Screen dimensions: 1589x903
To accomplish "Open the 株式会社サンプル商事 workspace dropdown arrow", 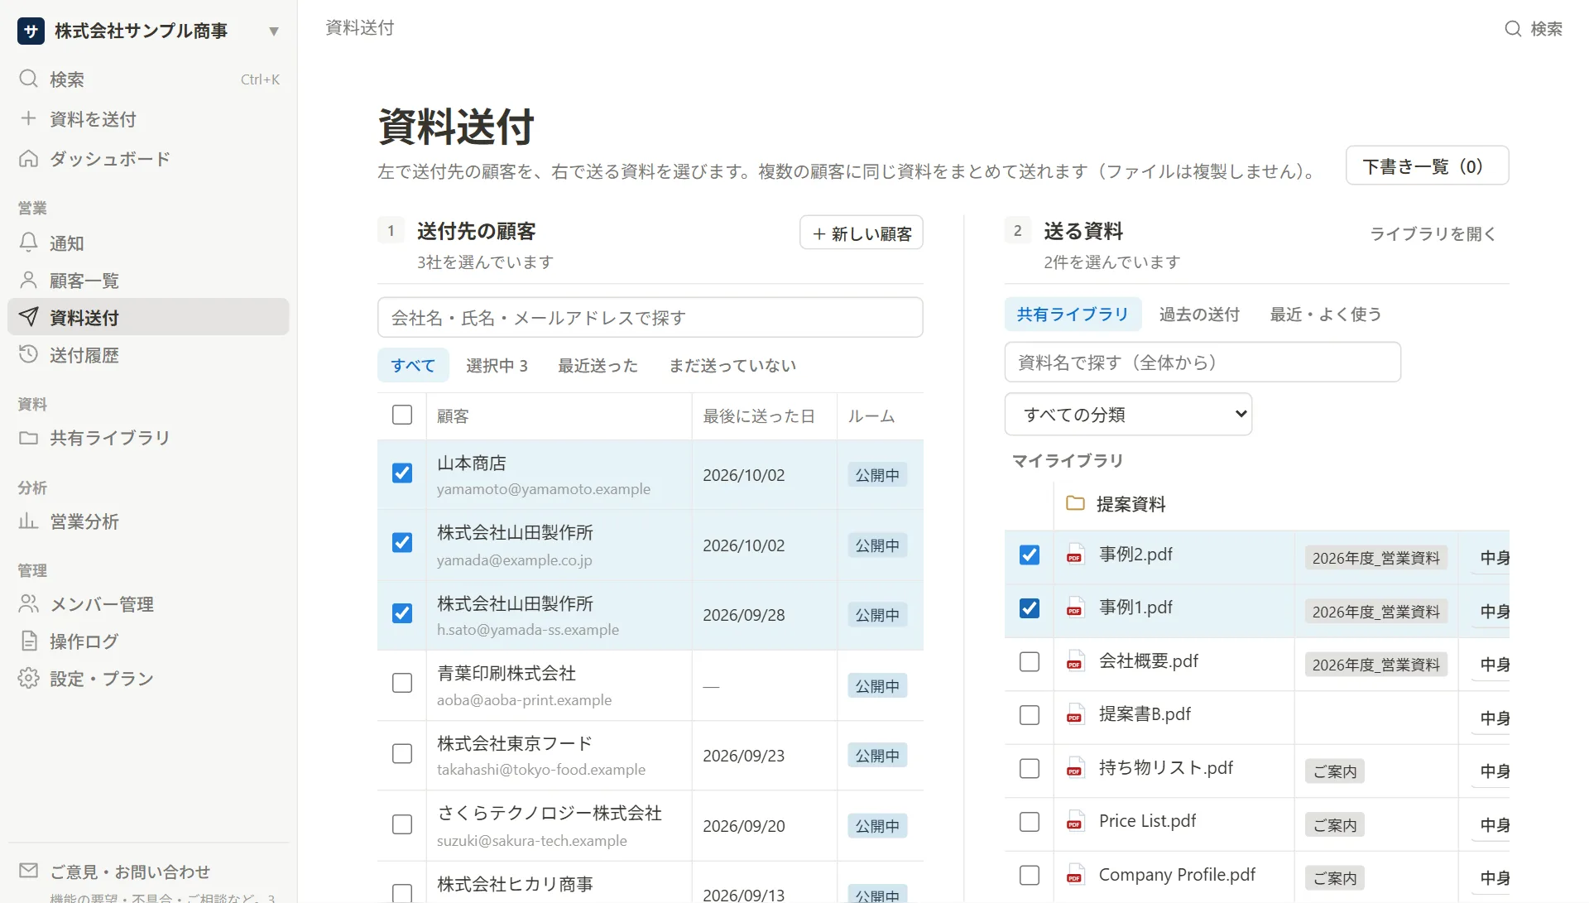I will click(x=274, y=31).
